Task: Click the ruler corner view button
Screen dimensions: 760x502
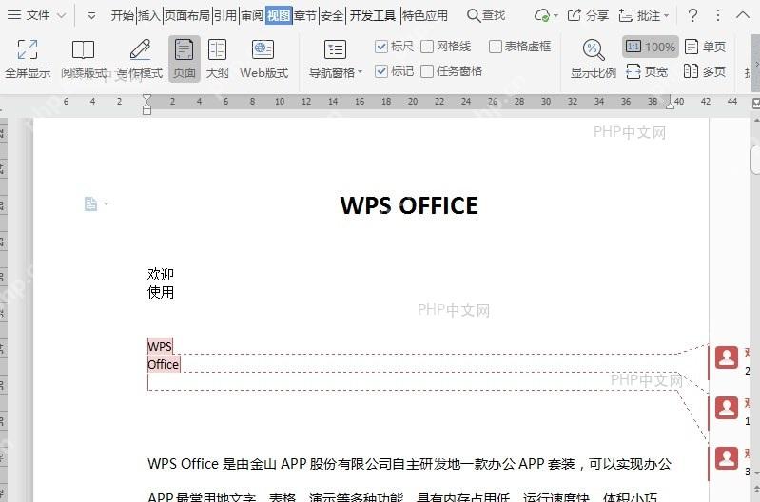Action: pos(755,103)
